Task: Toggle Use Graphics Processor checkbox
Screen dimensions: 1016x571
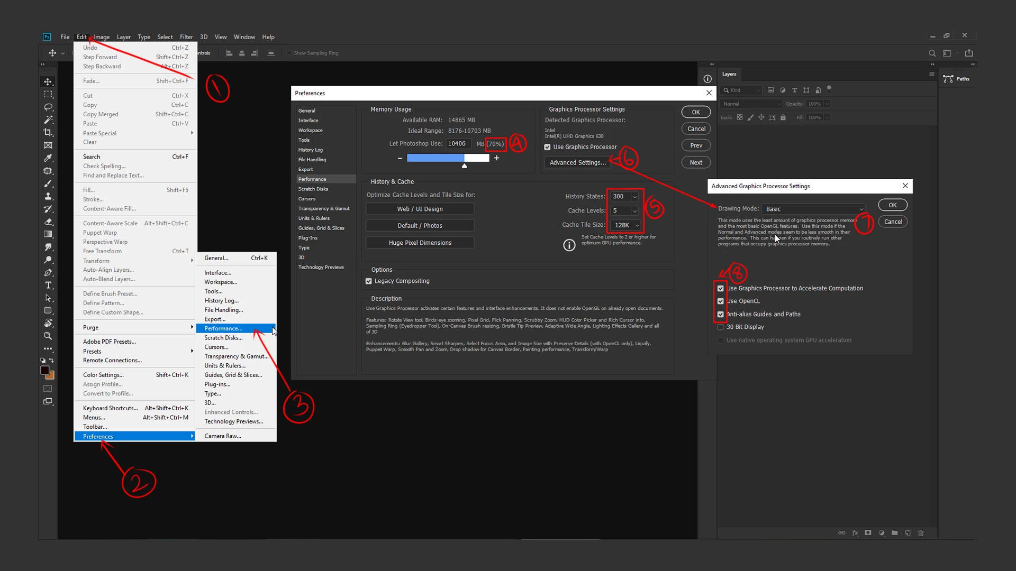Action: (547, 148)
